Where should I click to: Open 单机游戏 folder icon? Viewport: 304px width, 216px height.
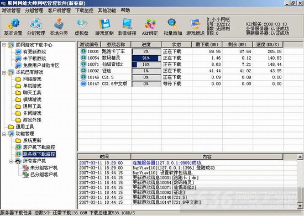(x=18, y=86)
